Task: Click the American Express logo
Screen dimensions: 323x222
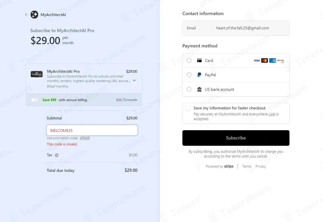Action: pyautogui.click(x=272, y=60)
